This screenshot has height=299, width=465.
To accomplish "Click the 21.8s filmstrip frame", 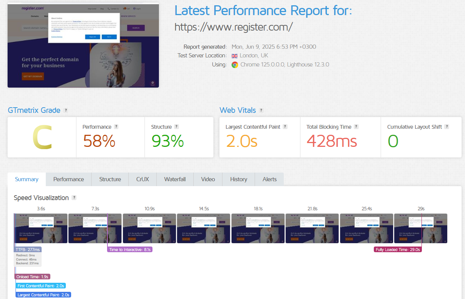I will tap(312, 228).
